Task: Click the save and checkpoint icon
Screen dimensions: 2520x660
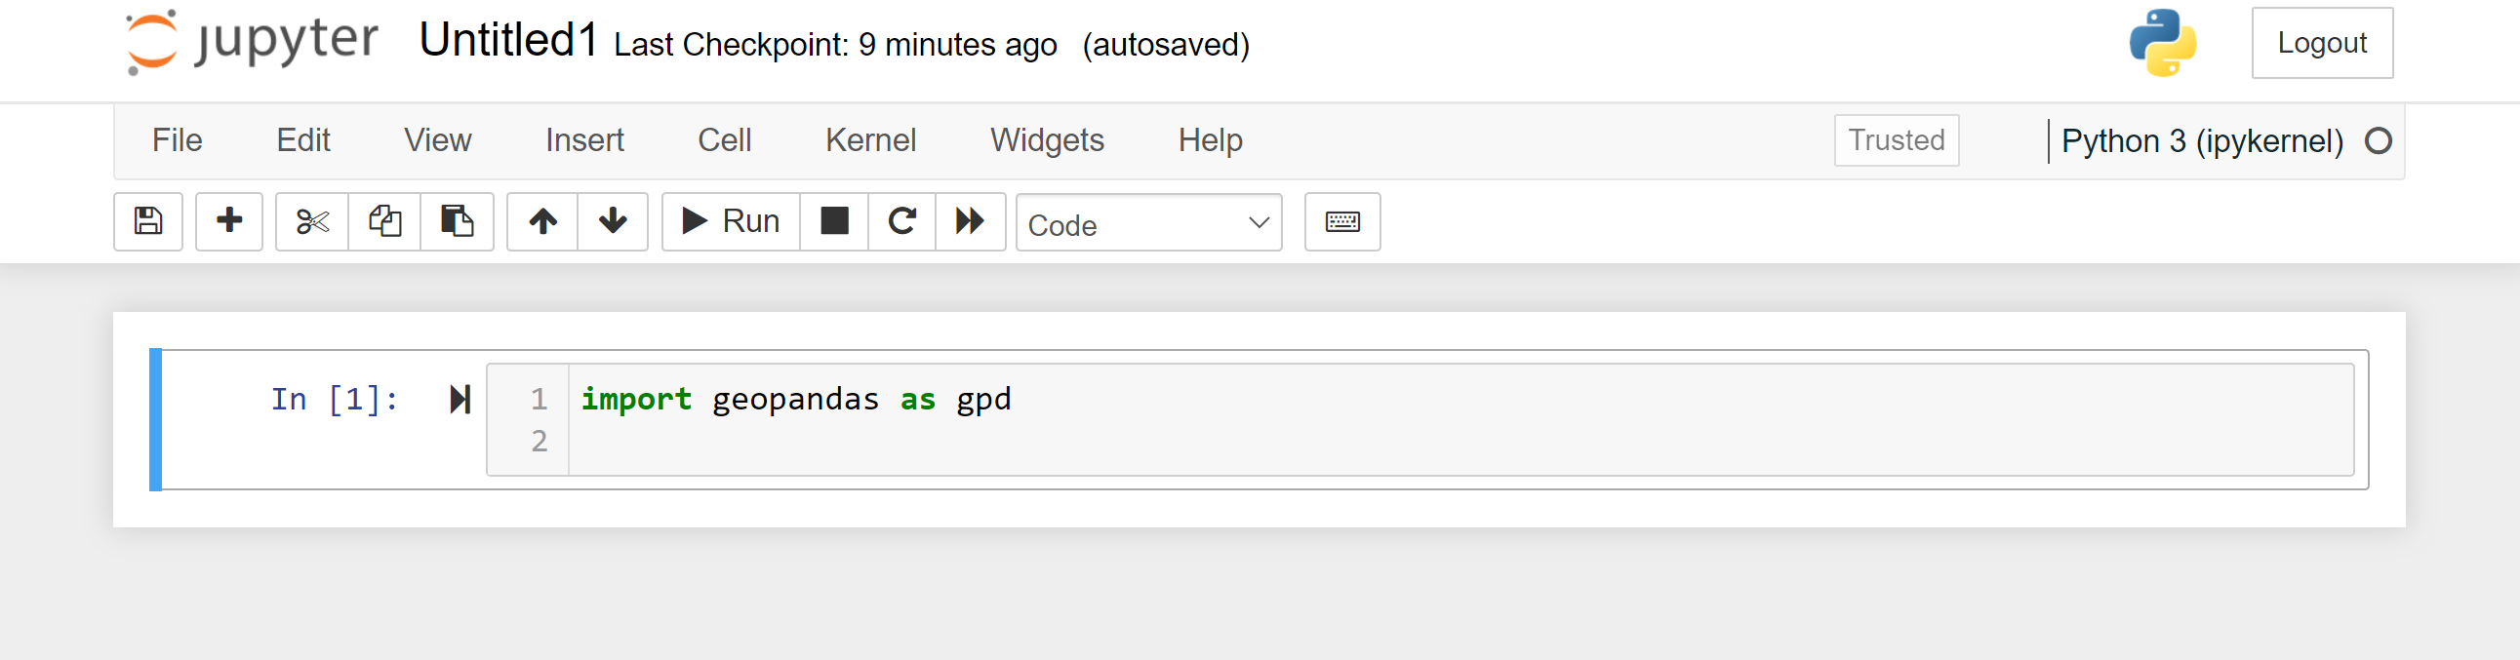Action: 147,221
